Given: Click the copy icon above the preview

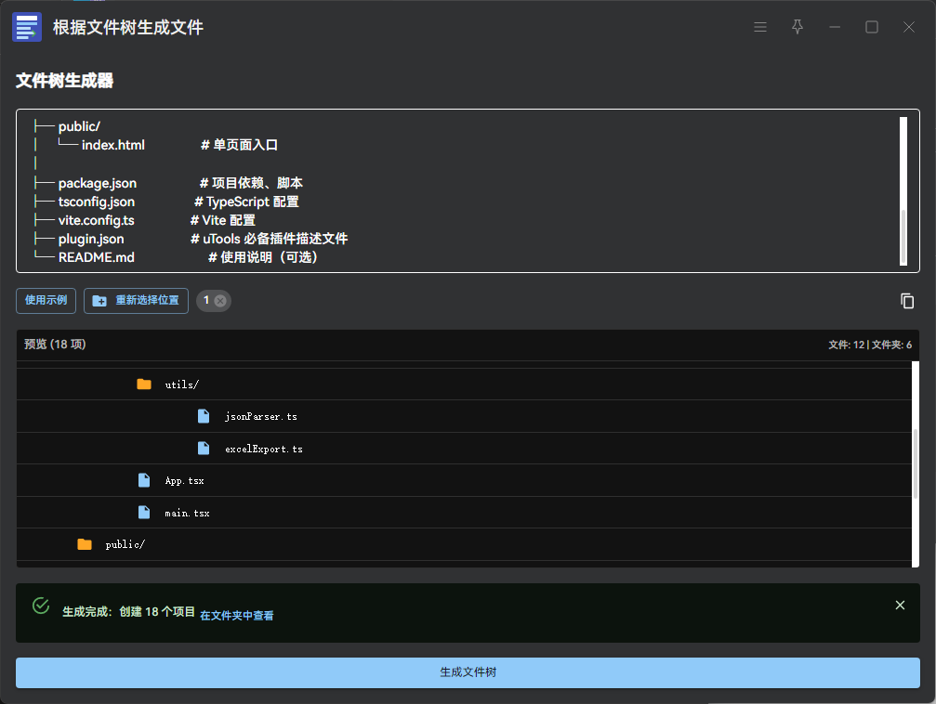Looking at the screenshot, I should click(907, 301).
